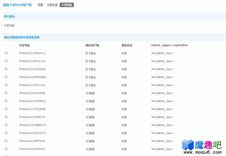This screenshot has width=226, height=156.
Task: Click the 超强卡密VIP用户组 title link
Action: (x=17, y=5)
